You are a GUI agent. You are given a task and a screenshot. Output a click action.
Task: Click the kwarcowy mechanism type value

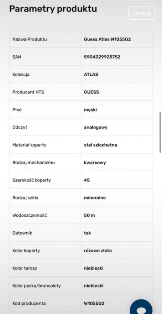(95, 163)
